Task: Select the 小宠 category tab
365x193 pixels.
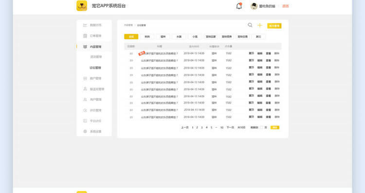Action: point(195,36)
